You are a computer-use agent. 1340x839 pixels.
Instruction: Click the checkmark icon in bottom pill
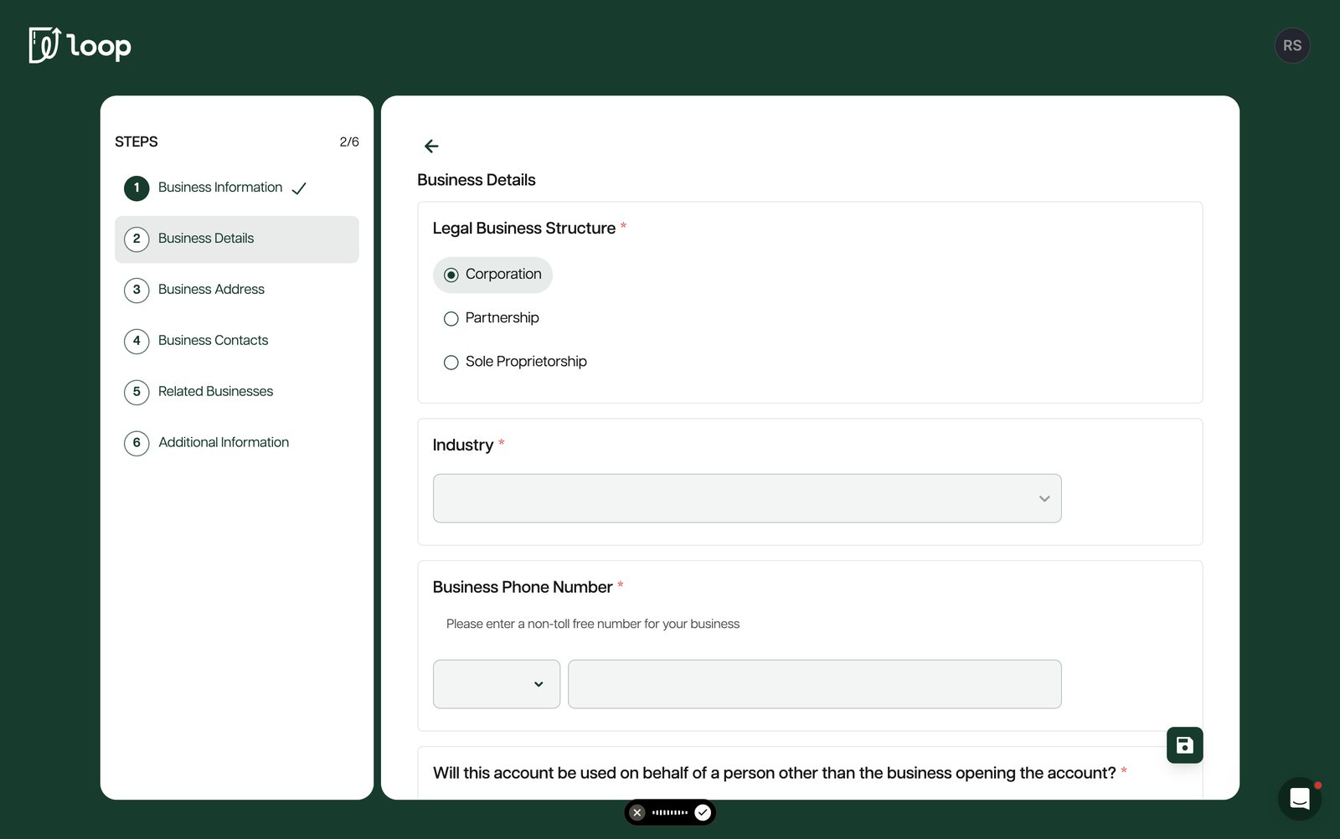coord(703,812)
